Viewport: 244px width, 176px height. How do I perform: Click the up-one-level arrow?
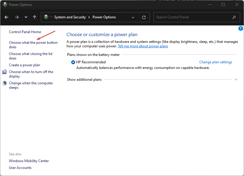click(34, 17)
